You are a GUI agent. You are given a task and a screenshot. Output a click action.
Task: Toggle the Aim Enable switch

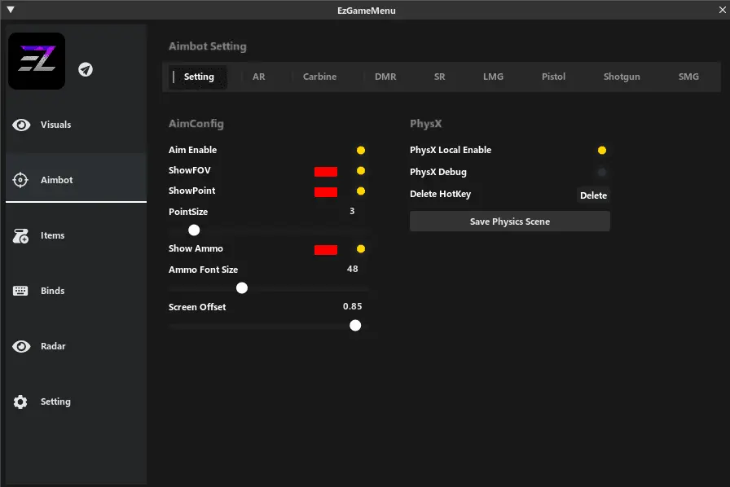[x=361, y=151]
